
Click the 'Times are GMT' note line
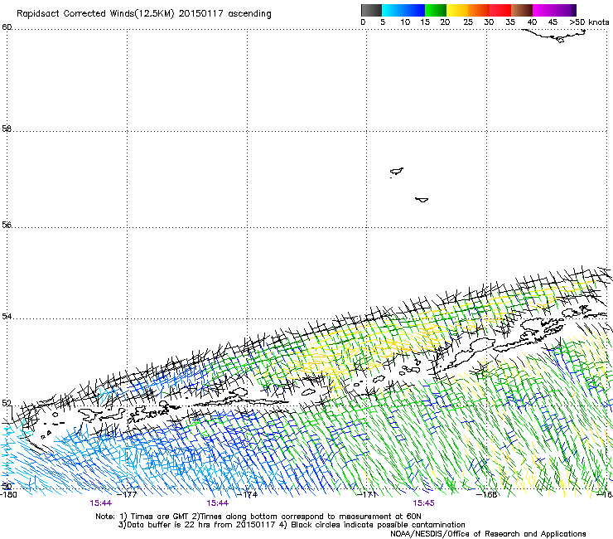[258, 517]
